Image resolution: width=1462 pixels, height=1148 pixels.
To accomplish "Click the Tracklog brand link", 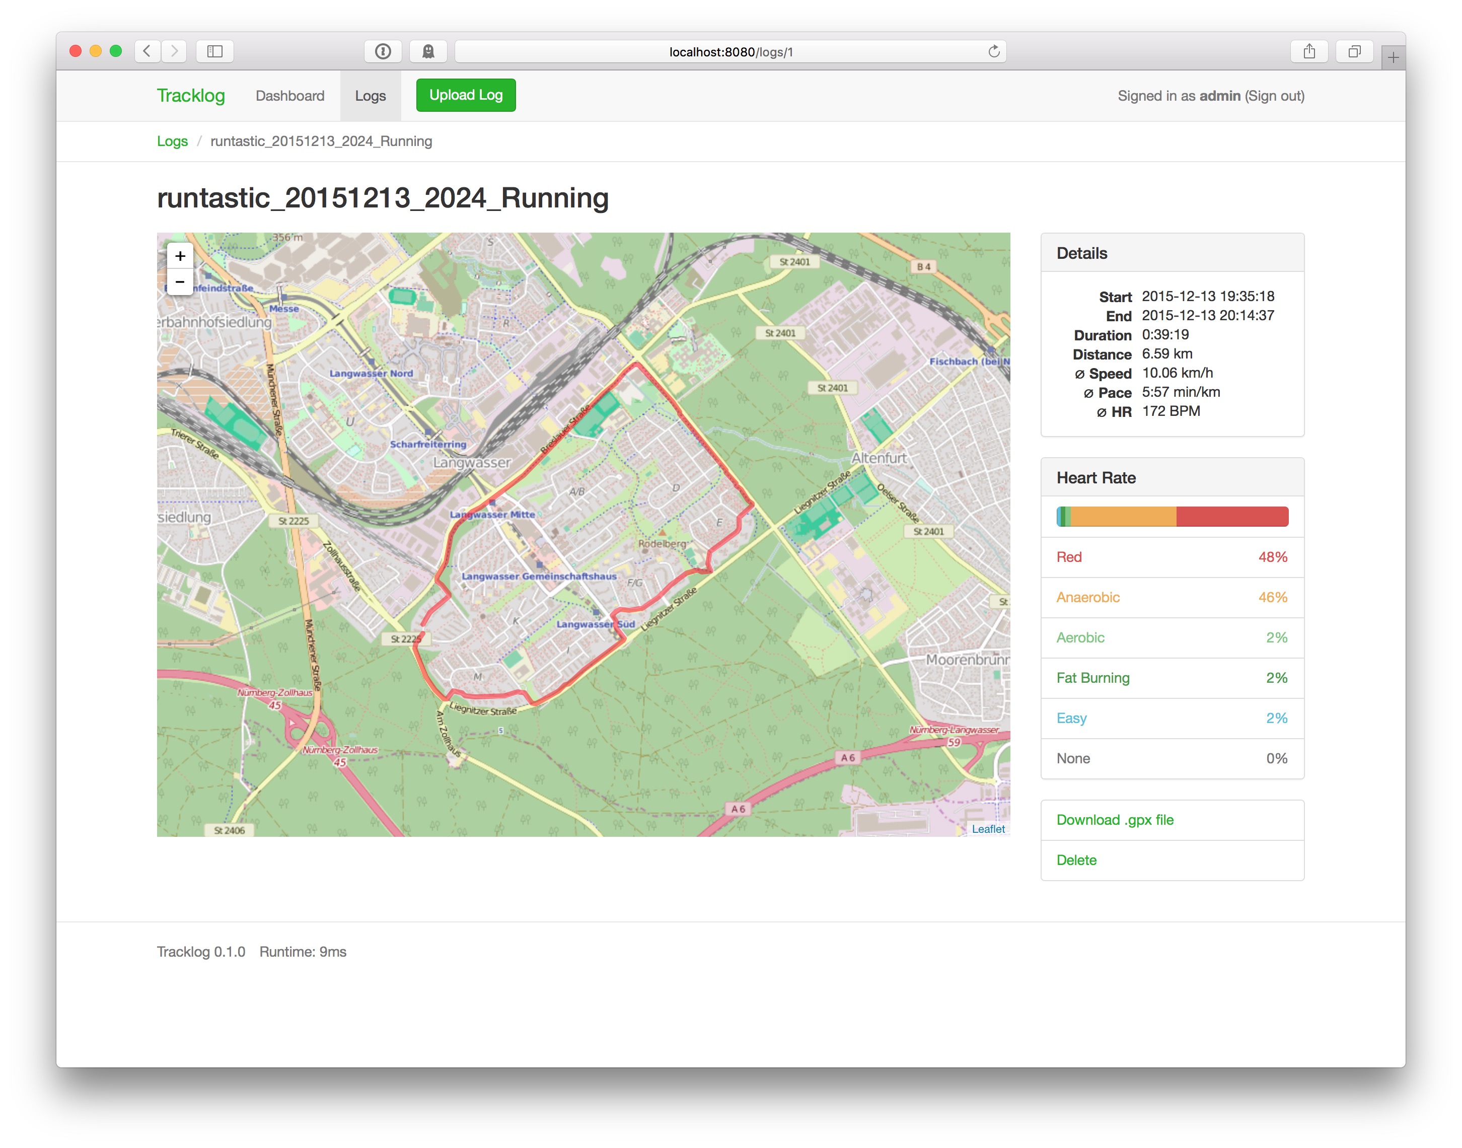I will (x=191, y=96).
